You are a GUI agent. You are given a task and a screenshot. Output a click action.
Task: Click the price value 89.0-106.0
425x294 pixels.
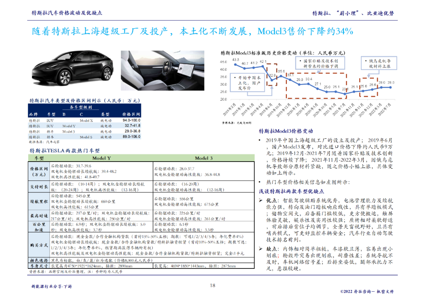(131, 137)
